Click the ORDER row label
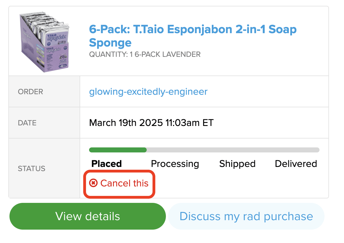 point(31,92)
